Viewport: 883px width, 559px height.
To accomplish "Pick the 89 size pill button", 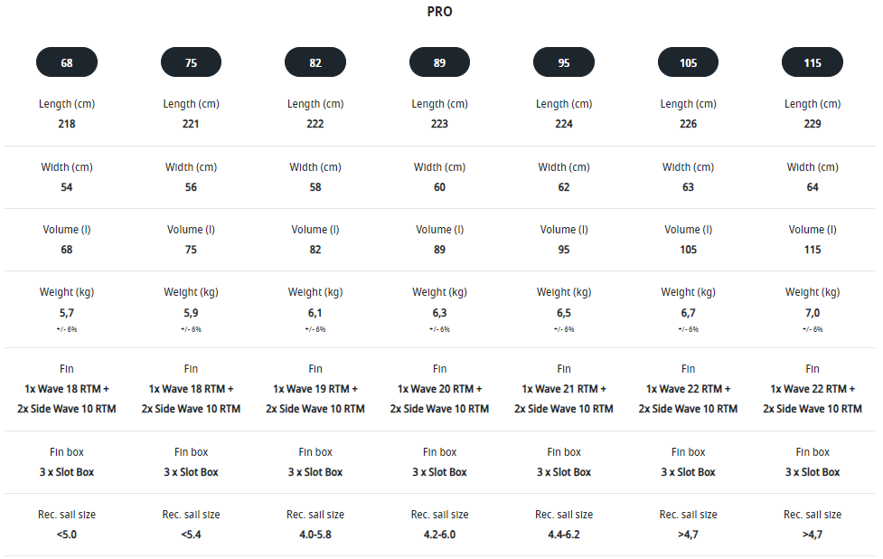I will click(439, 62).
